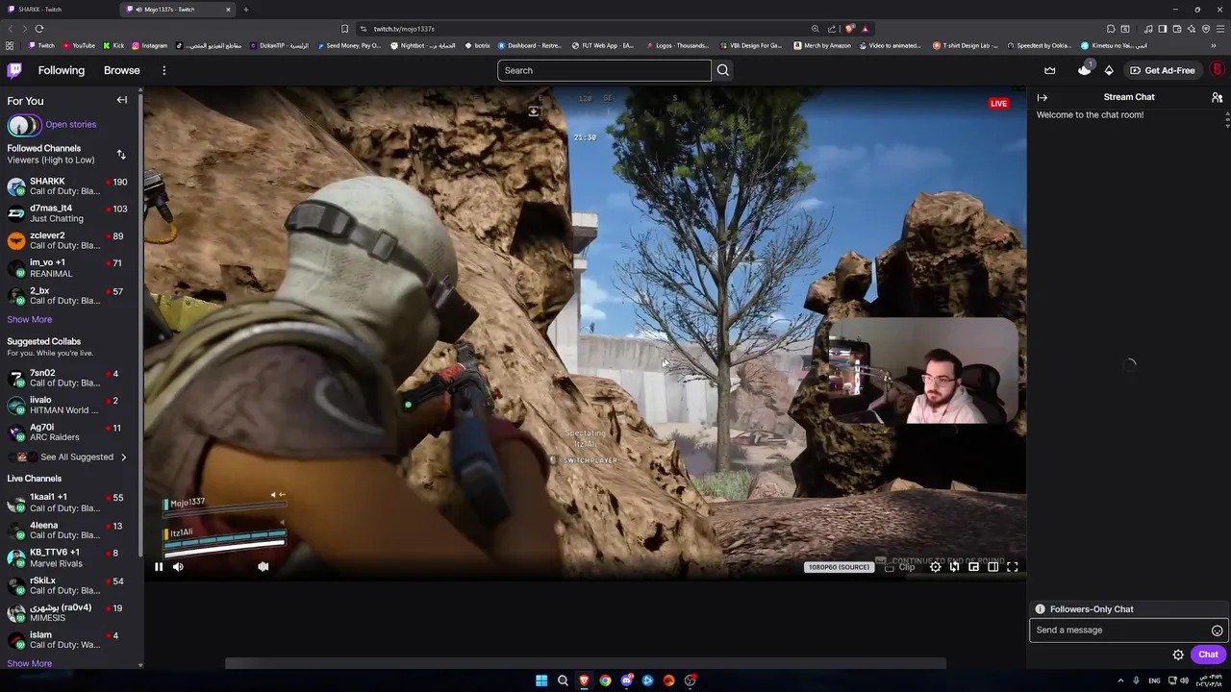Open Ag70i ARC Raiders channel
1231x692 pixels.
tap(69, 432)
